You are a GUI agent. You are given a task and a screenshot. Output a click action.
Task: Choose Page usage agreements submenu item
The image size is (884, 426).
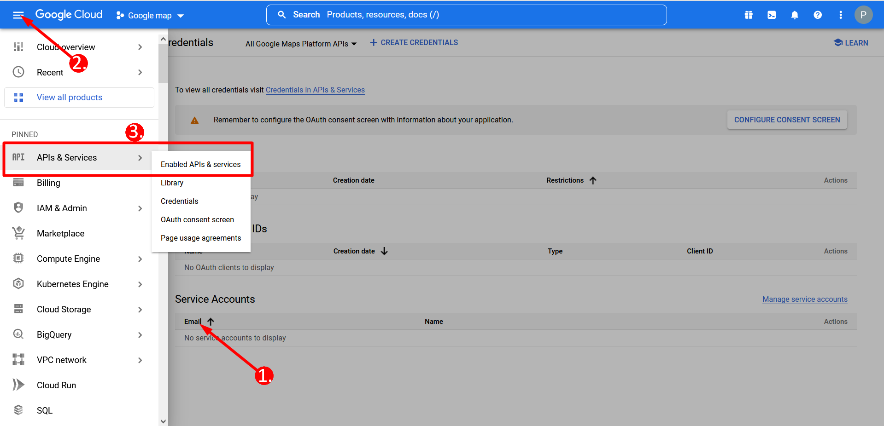[201, 238]
